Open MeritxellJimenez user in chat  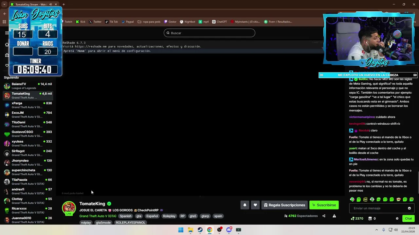[366, 159]
